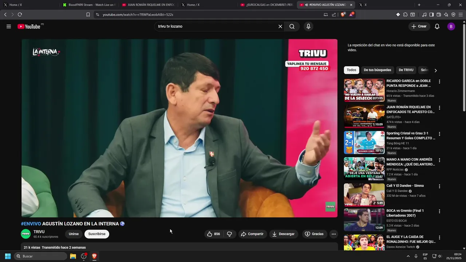The image size is (466, 262).
Task: Open Sporting Cristal vs Grau thumbnail
Action: [364, 143]
